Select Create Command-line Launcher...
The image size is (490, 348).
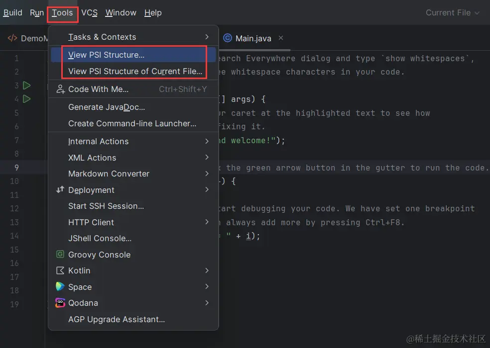[x=133, y=124]
